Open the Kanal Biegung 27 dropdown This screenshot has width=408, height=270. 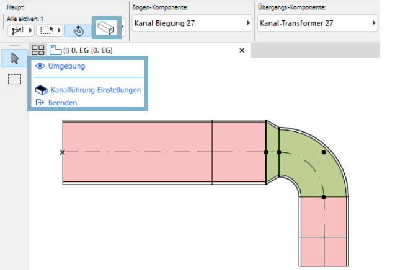(192, 23)
